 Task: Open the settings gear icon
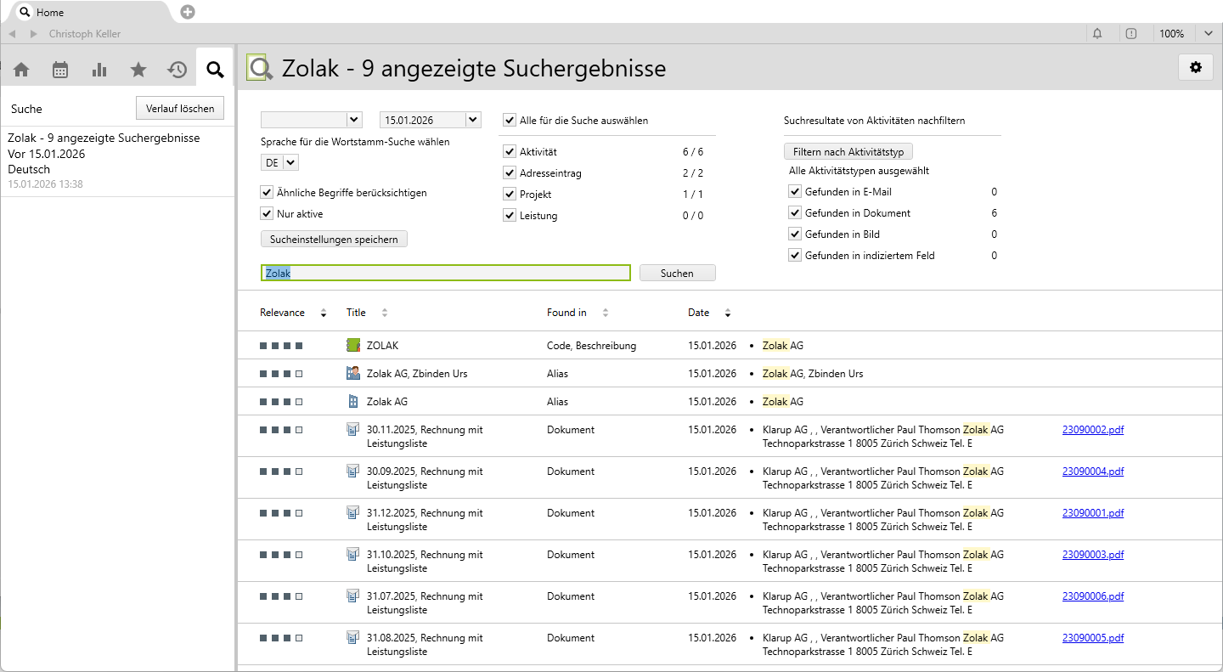click(1195, 67)
